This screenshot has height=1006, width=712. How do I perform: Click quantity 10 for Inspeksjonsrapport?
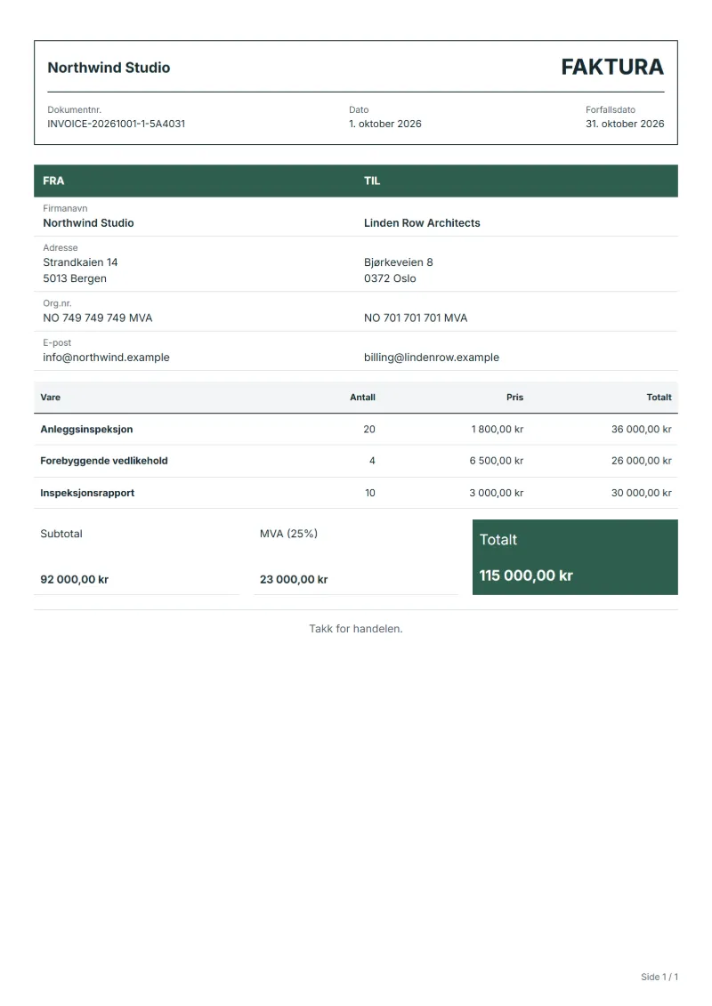(370, 493)
